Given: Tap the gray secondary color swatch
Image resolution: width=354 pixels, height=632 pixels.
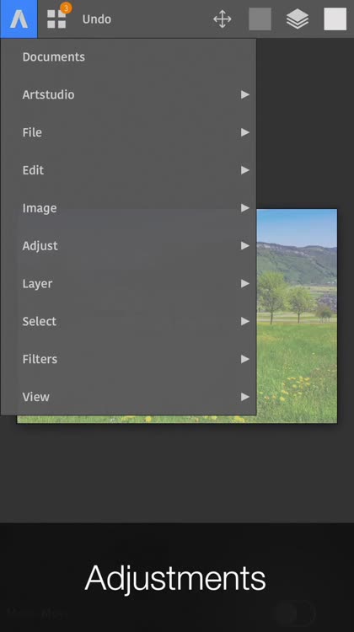Looking at the screenshot, I should [x=260, y=19].
